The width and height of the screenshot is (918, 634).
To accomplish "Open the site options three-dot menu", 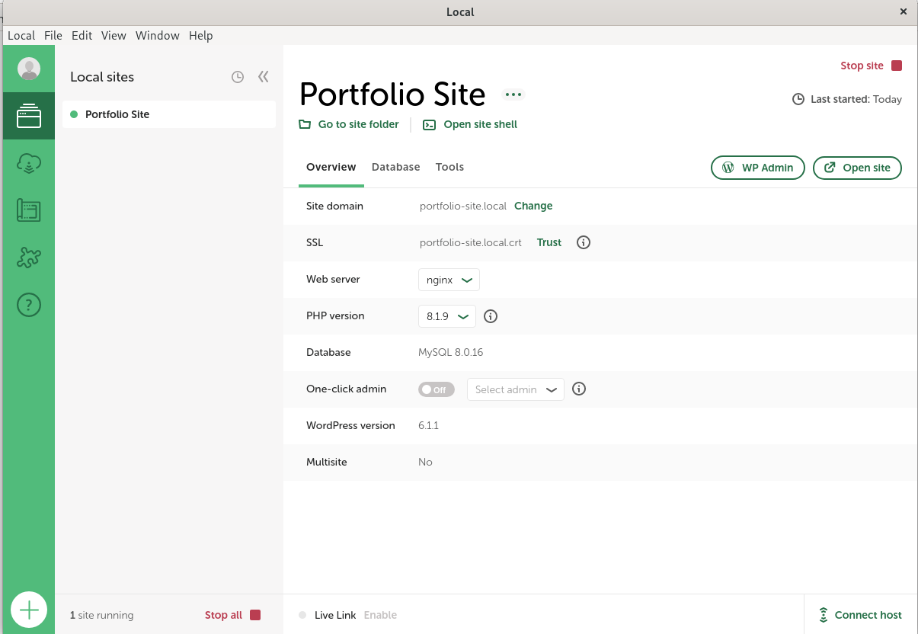I will point(513,94).
